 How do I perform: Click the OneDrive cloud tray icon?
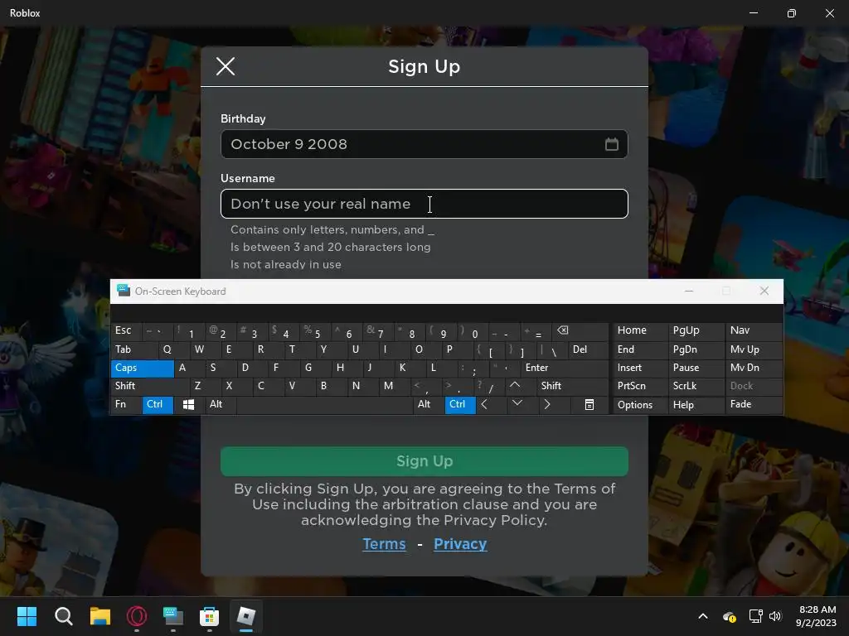pyautogui.click(x=730, y=616)
